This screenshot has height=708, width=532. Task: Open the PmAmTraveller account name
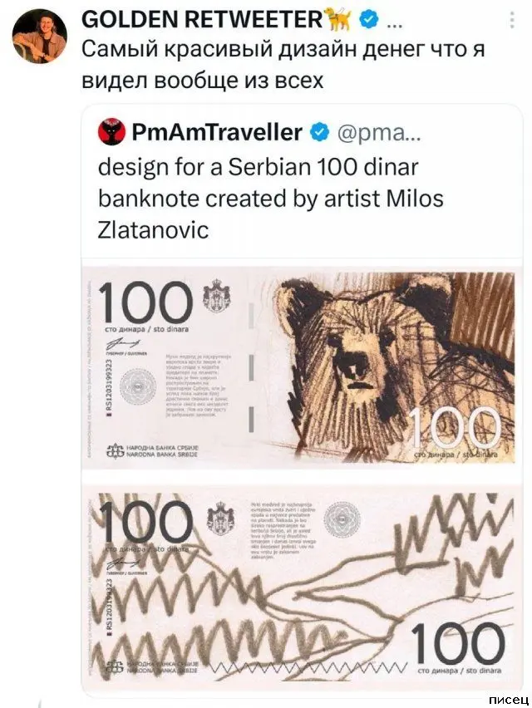(217, 132)
